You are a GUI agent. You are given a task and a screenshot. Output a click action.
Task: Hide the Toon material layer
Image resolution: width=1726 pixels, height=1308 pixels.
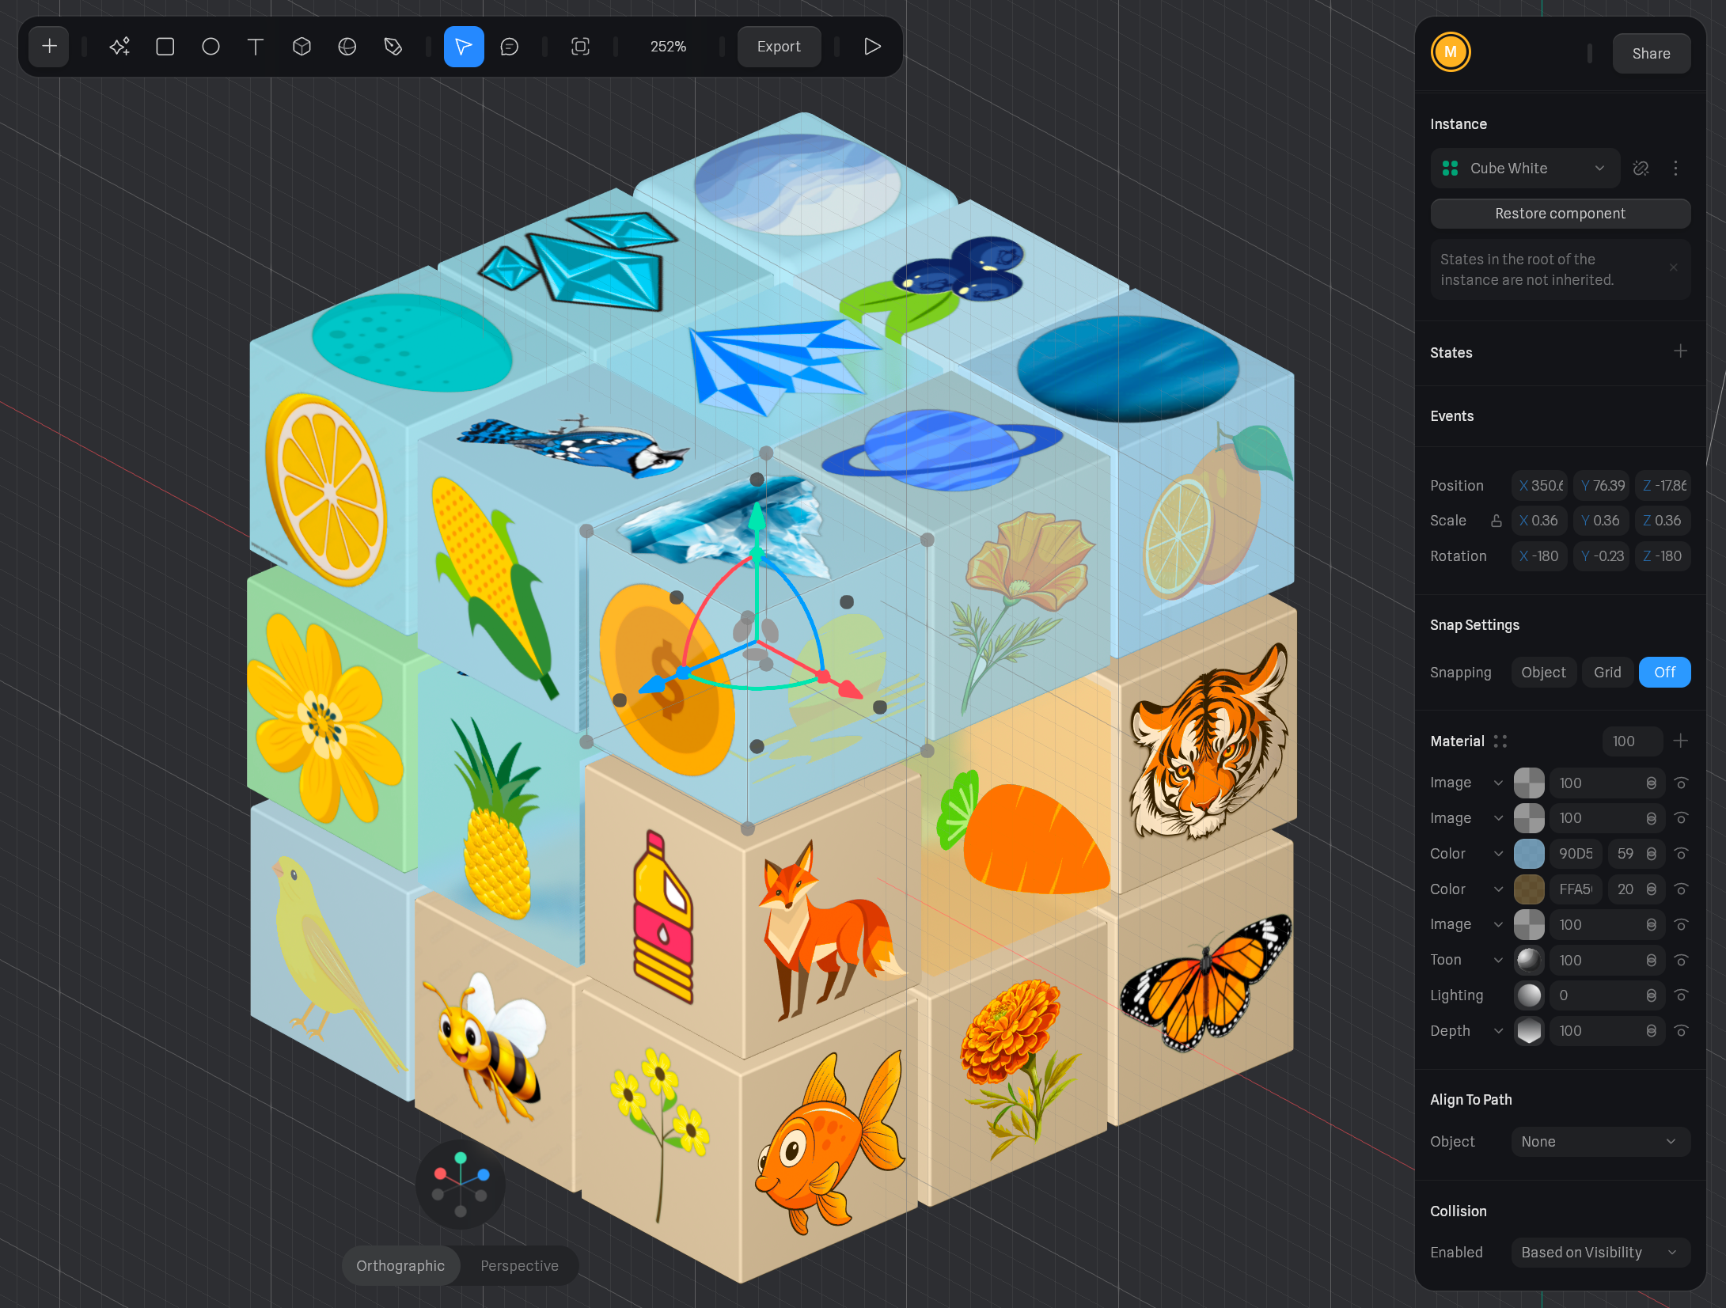click(1682, 960)
